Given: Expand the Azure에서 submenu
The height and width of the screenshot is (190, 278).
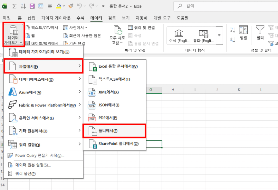Looking at the screenshot, I should (x=43, y=92).
